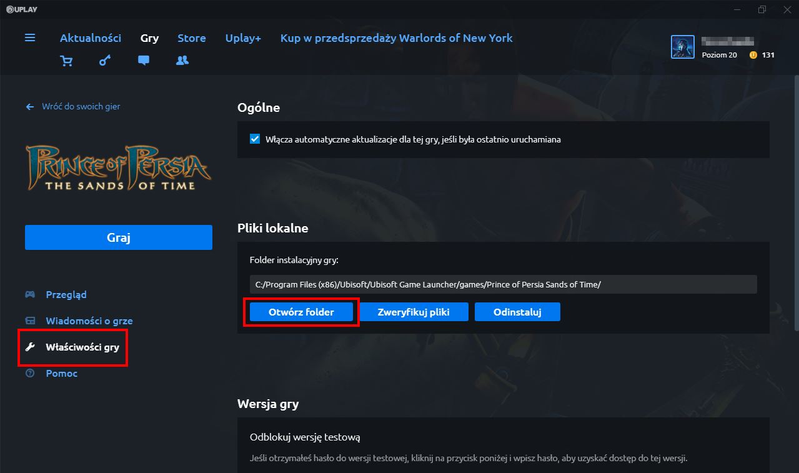Click the Ogólne heading
Viewport: 799px width, 473px height.
click(x=259, y=107)
